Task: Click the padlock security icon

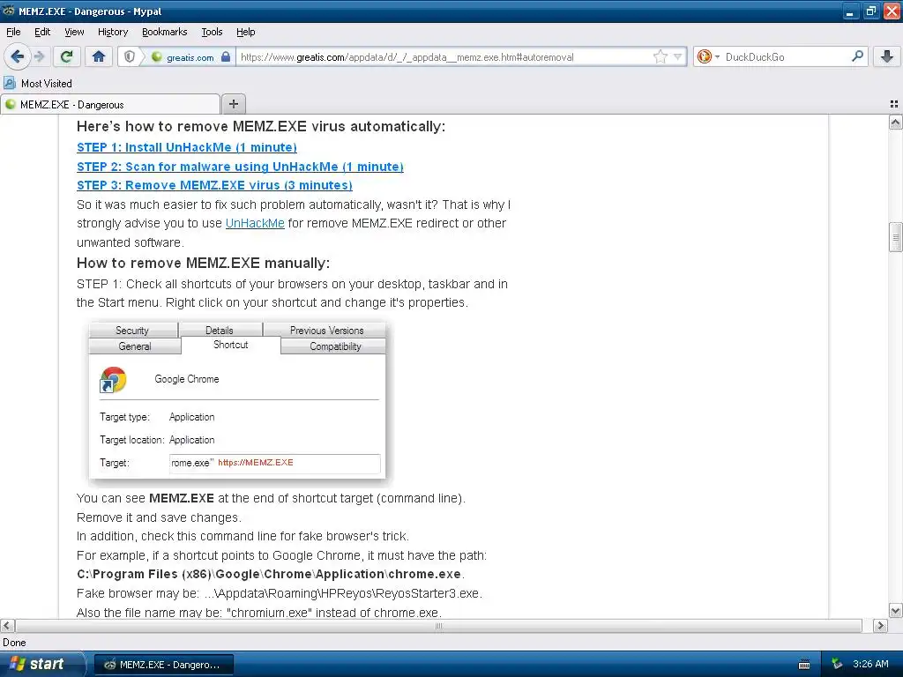Action: click(226, 56)
